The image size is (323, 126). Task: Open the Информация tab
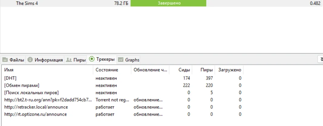point(48,60)
